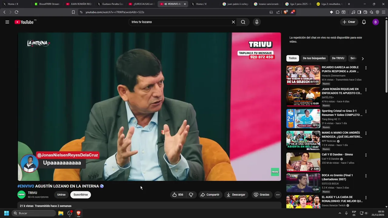Viewport: 388px width, 218px height.
Task: Open Brave Wallet icon
Action: coord(365,12)
